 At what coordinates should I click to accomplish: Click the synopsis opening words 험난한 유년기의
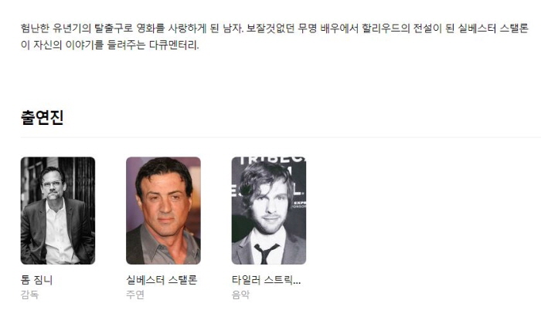tap(56, 29)
